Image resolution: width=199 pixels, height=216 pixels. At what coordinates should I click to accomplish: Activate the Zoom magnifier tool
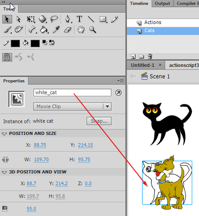[93, 29]
